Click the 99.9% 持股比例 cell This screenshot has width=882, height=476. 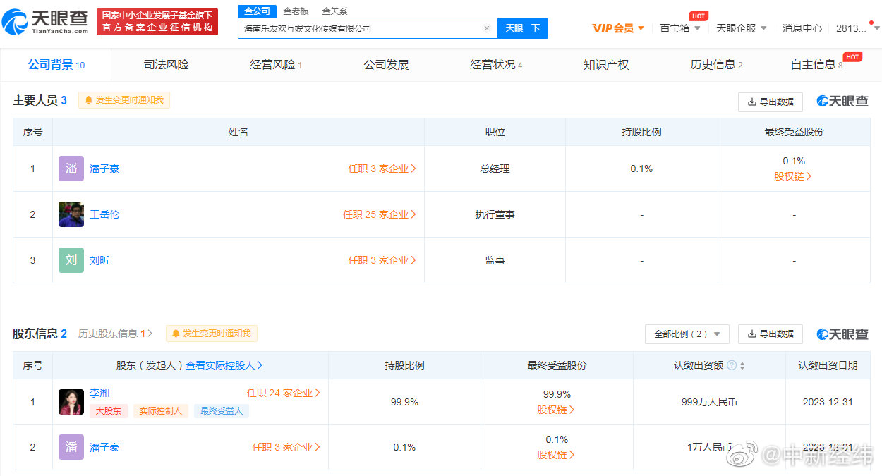(404, 402)
